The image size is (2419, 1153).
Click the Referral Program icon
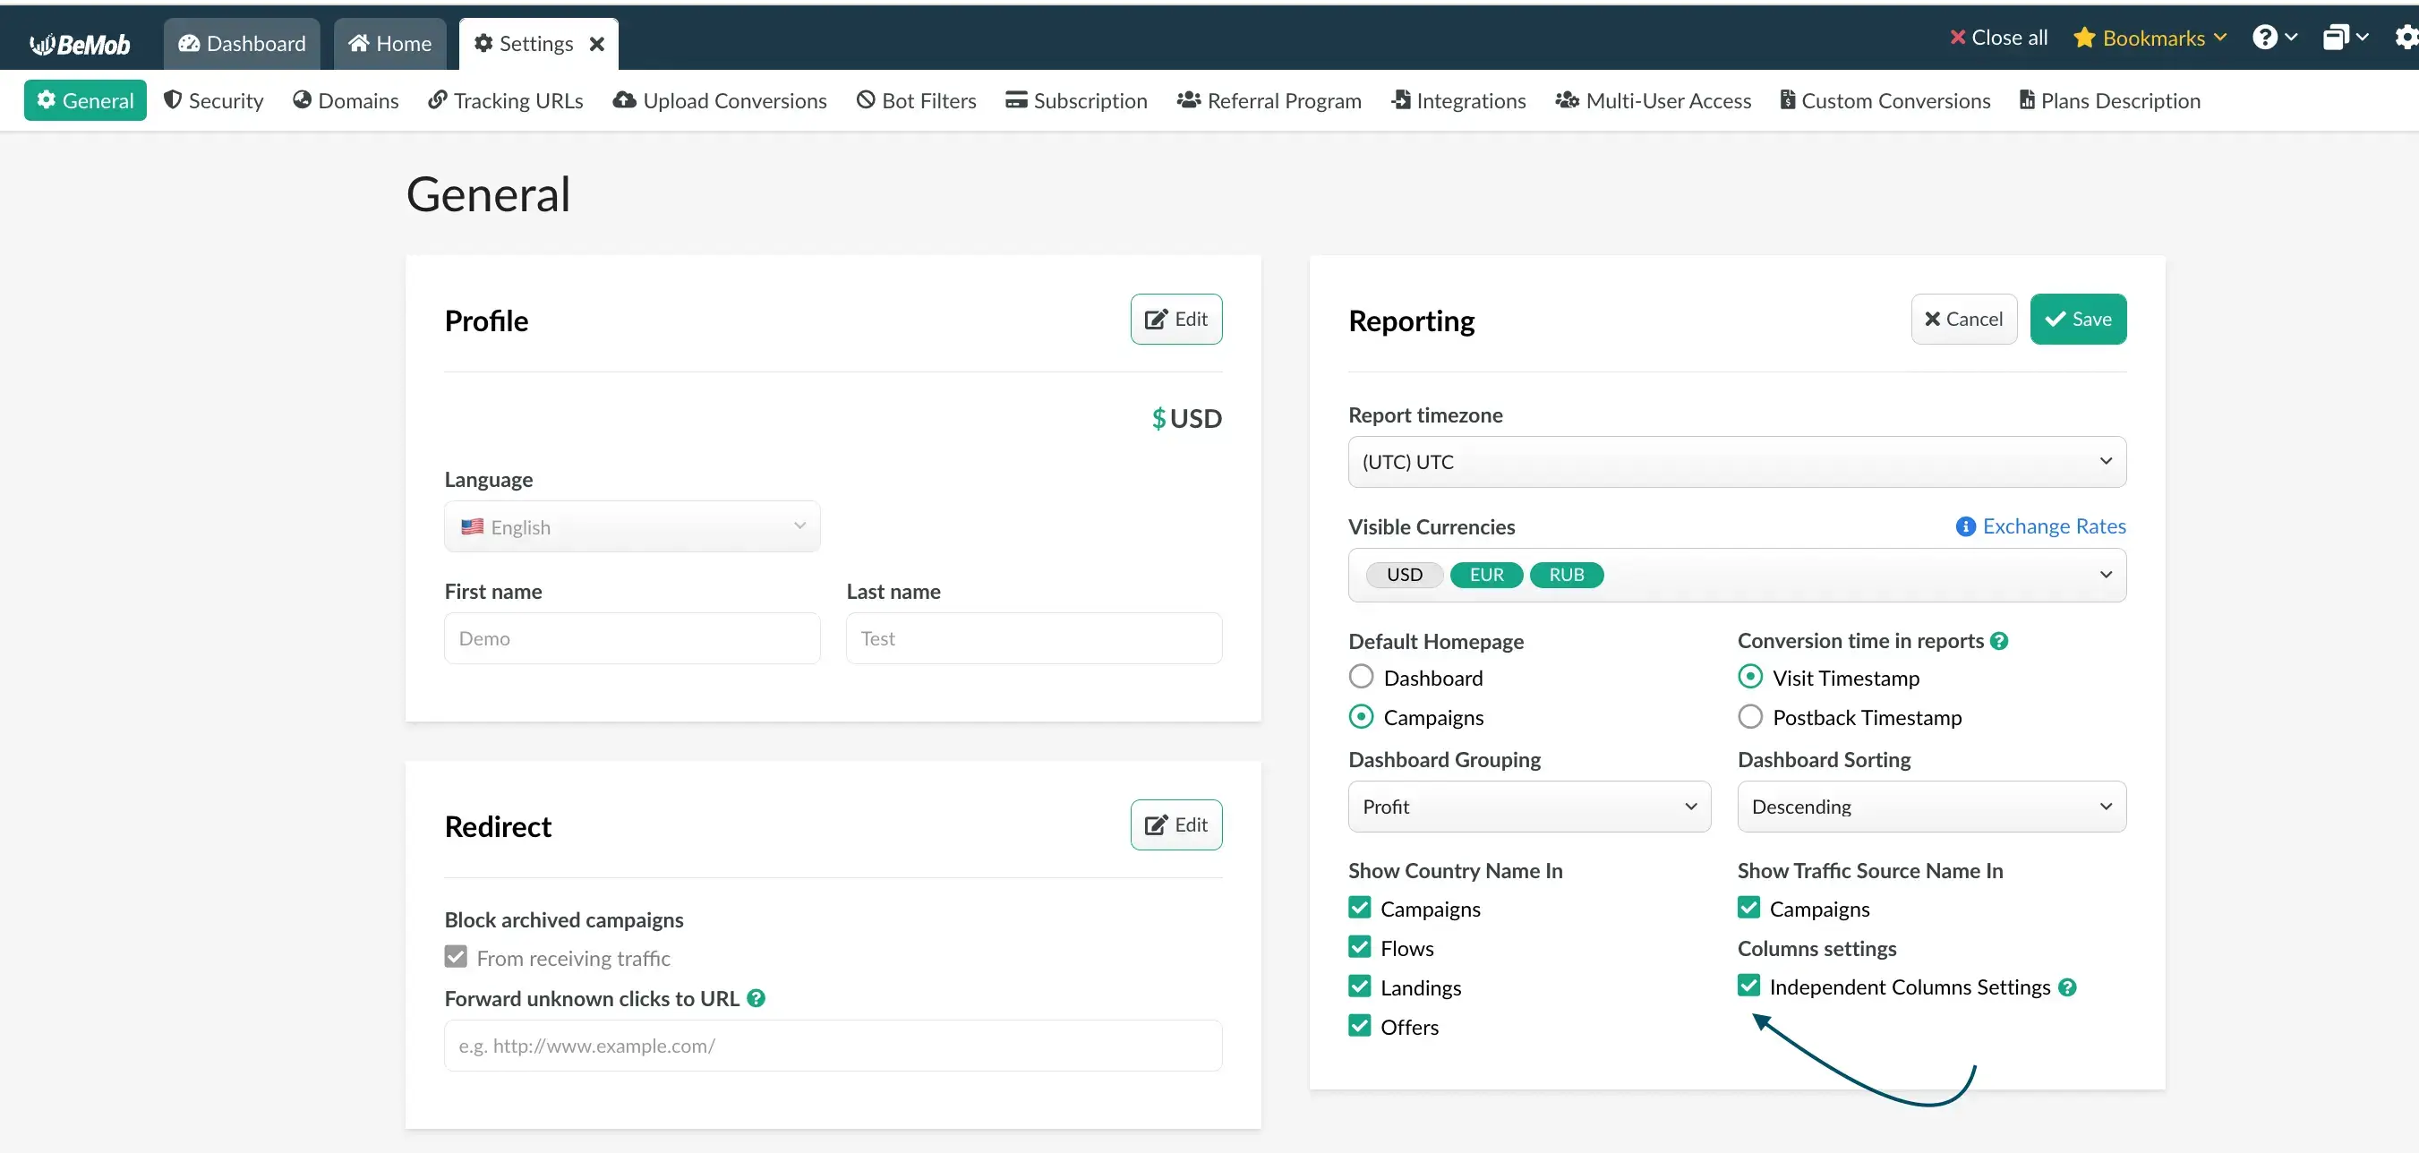(x=1190, y=100)
